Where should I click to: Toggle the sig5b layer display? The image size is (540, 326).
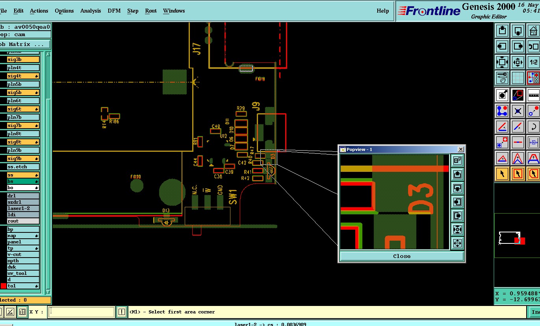click(23, 92)
